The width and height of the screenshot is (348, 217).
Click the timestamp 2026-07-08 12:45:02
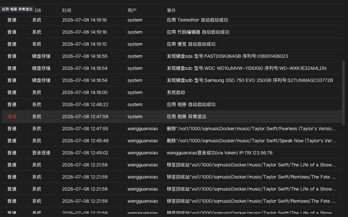tap(85, 153)
